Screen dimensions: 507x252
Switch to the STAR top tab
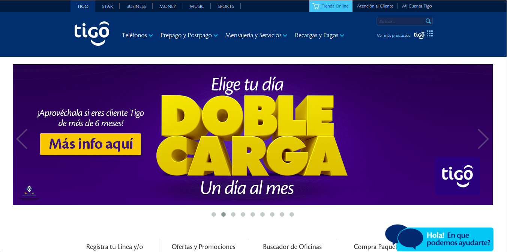(x=107, y=6)
